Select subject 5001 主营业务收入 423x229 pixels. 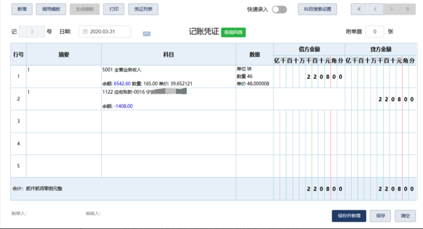pyautogui.click(x=122, y=70)
